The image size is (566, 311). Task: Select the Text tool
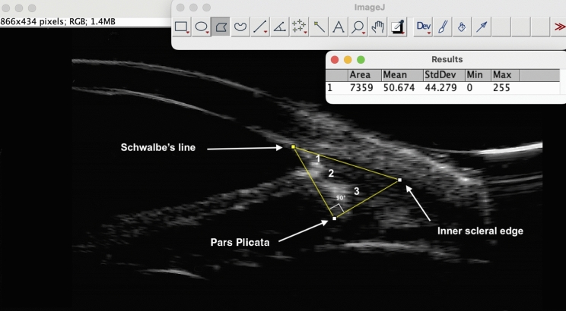coord(339,27)
